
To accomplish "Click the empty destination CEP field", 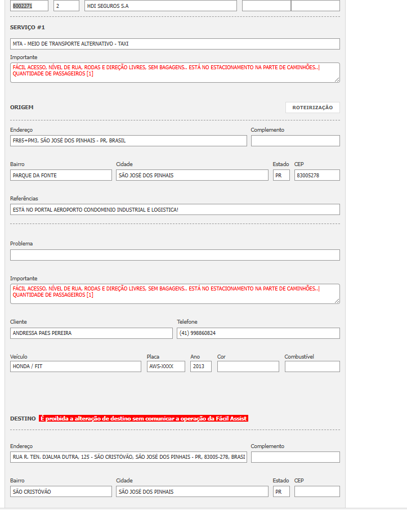I will 317,491.
